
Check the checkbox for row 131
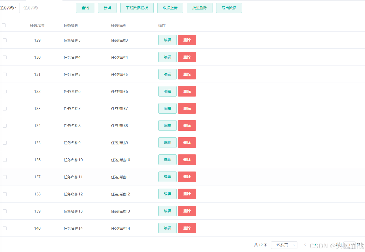4,74
